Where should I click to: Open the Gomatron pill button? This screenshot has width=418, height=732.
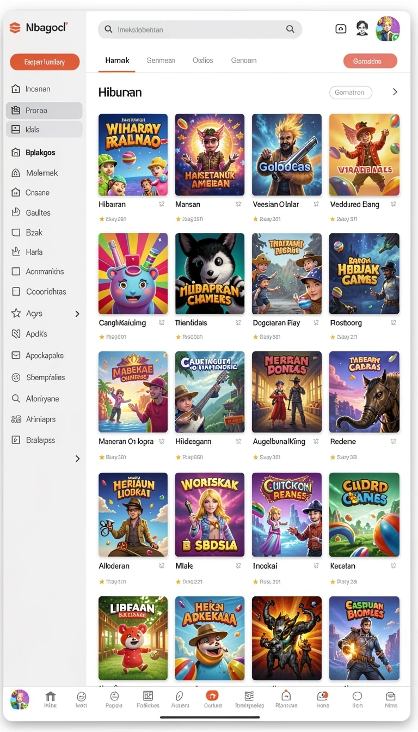click(x=351, y=93)
